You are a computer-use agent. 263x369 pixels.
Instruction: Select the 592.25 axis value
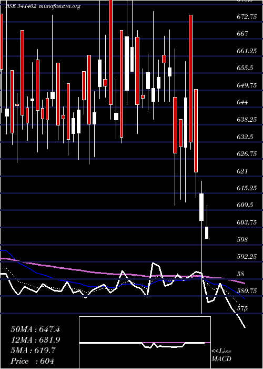[247, 257]
